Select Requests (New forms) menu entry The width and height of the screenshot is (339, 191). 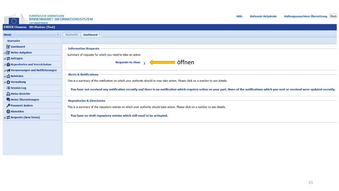(x=25, y=117)
